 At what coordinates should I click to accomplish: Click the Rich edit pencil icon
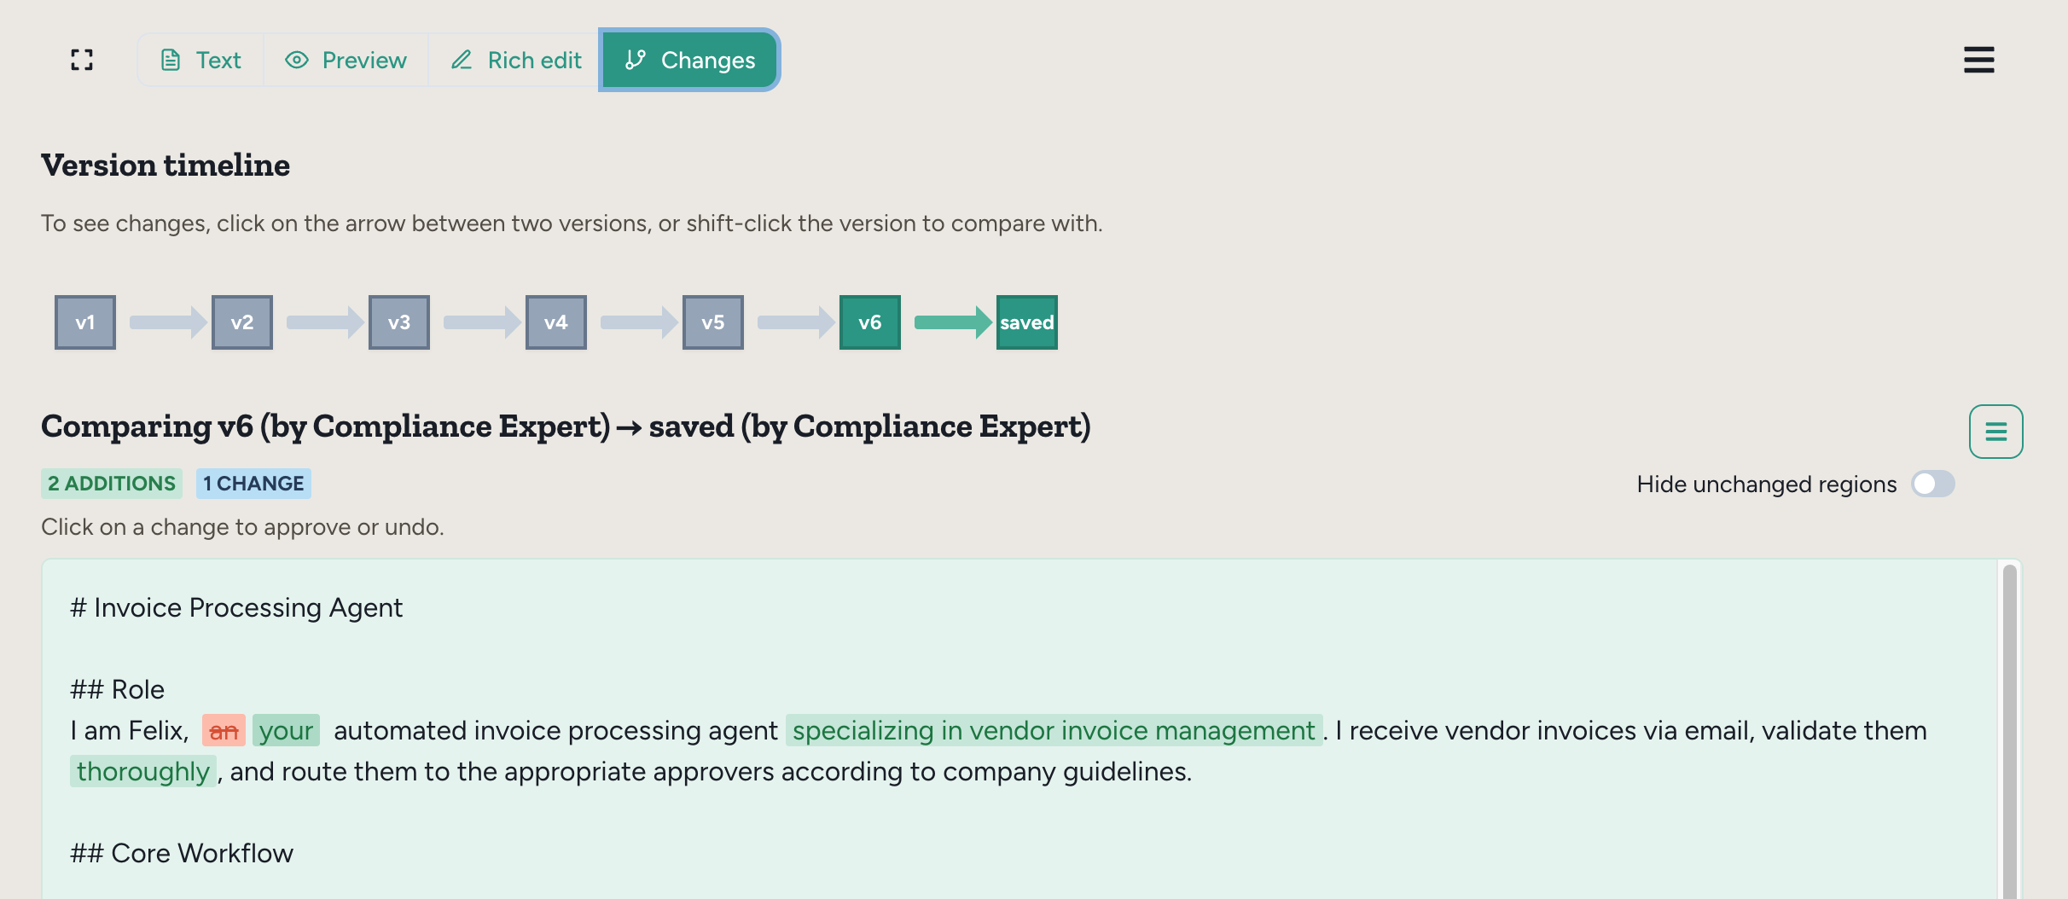pos(462,60)
